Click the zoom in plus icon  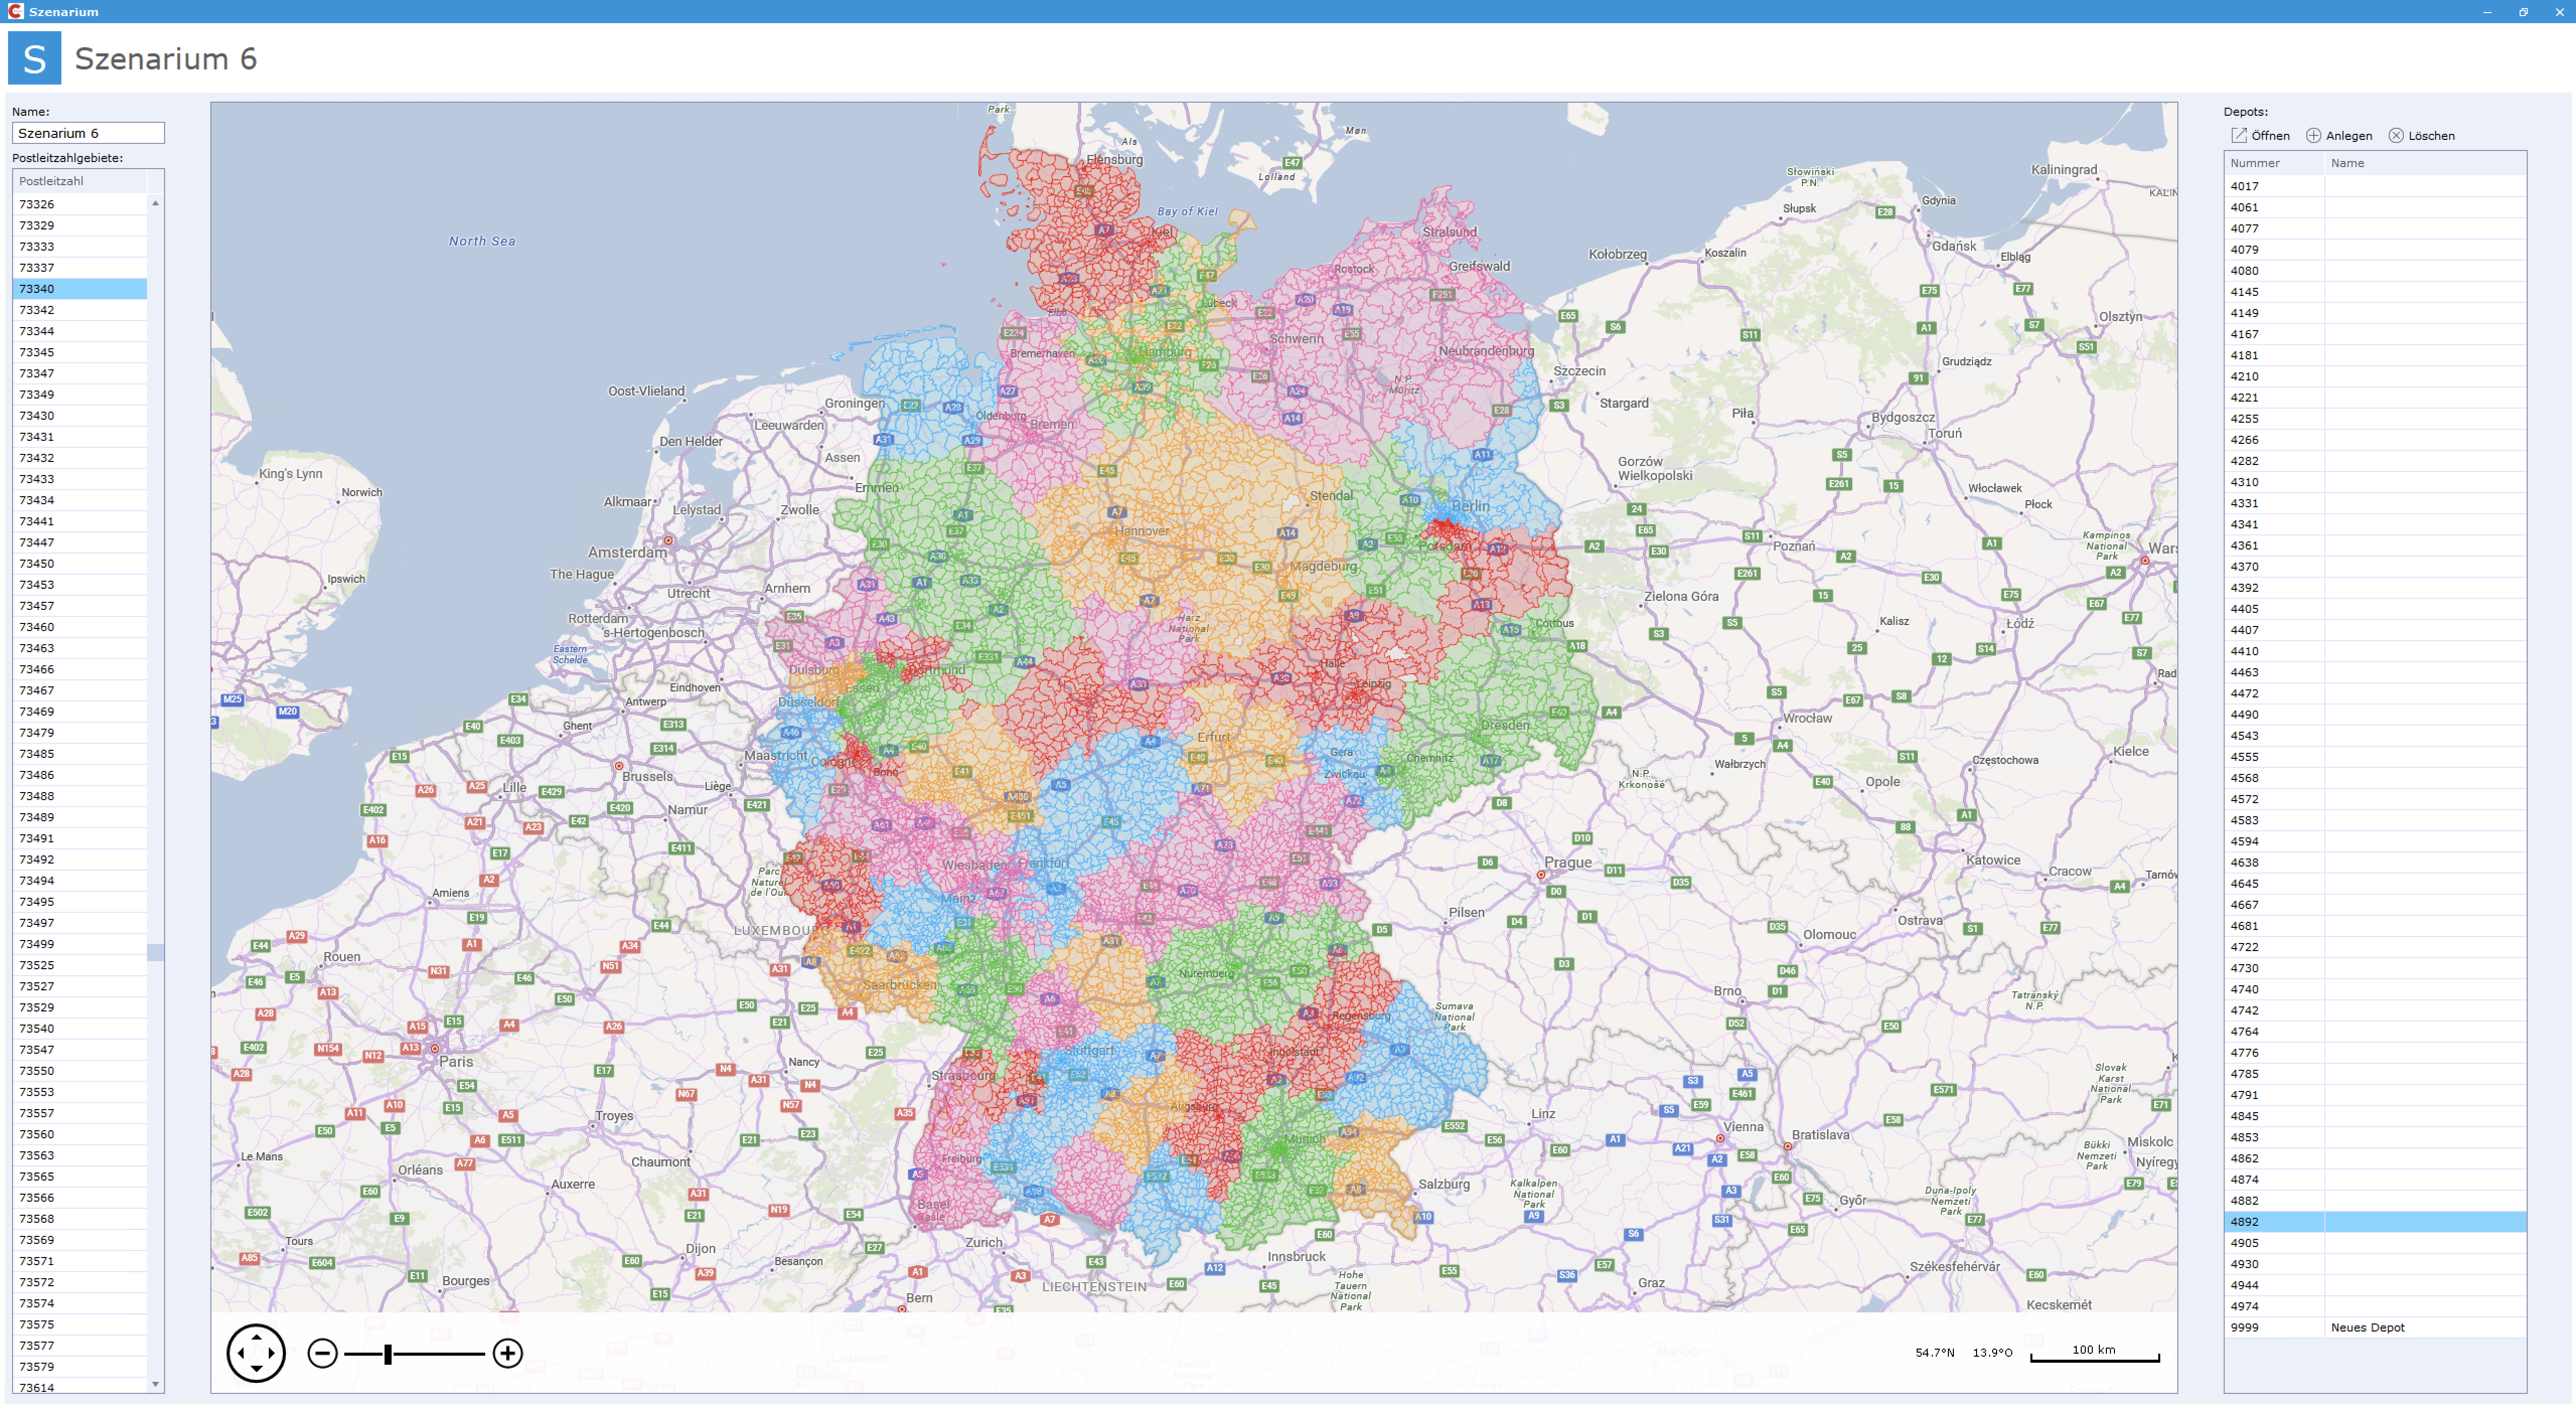(508, 1353)
